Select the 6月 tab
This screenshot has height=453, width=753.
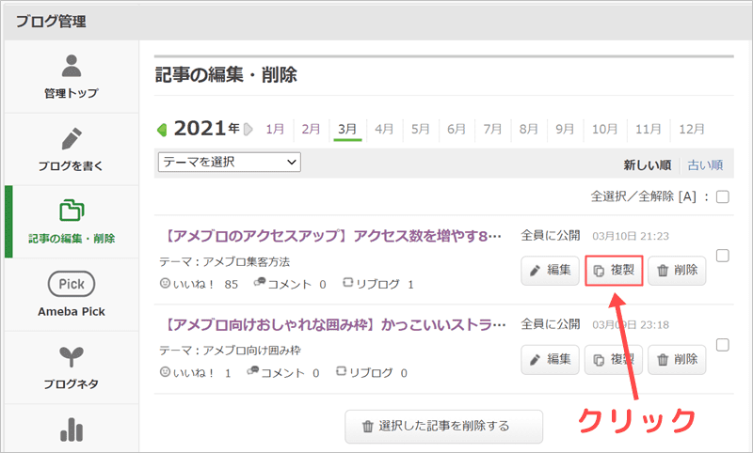(x=457, y=129)
